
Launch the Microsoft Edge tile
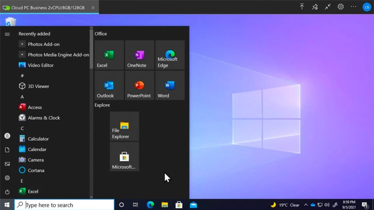coord(170,55)
